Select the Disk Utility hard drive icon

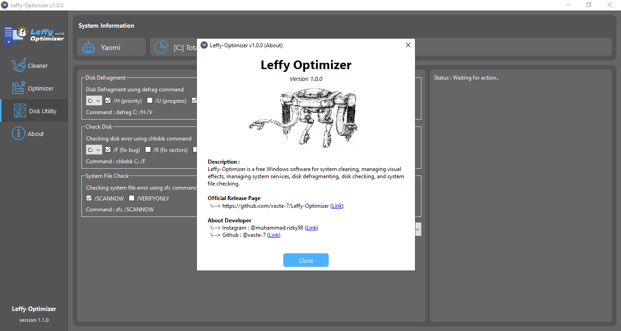click(x=20, y=111)
